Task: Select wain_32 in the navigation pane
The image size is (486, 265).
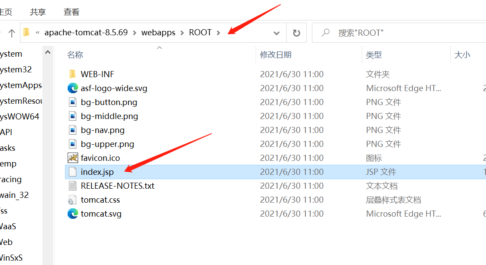Action: pos(14,195)
